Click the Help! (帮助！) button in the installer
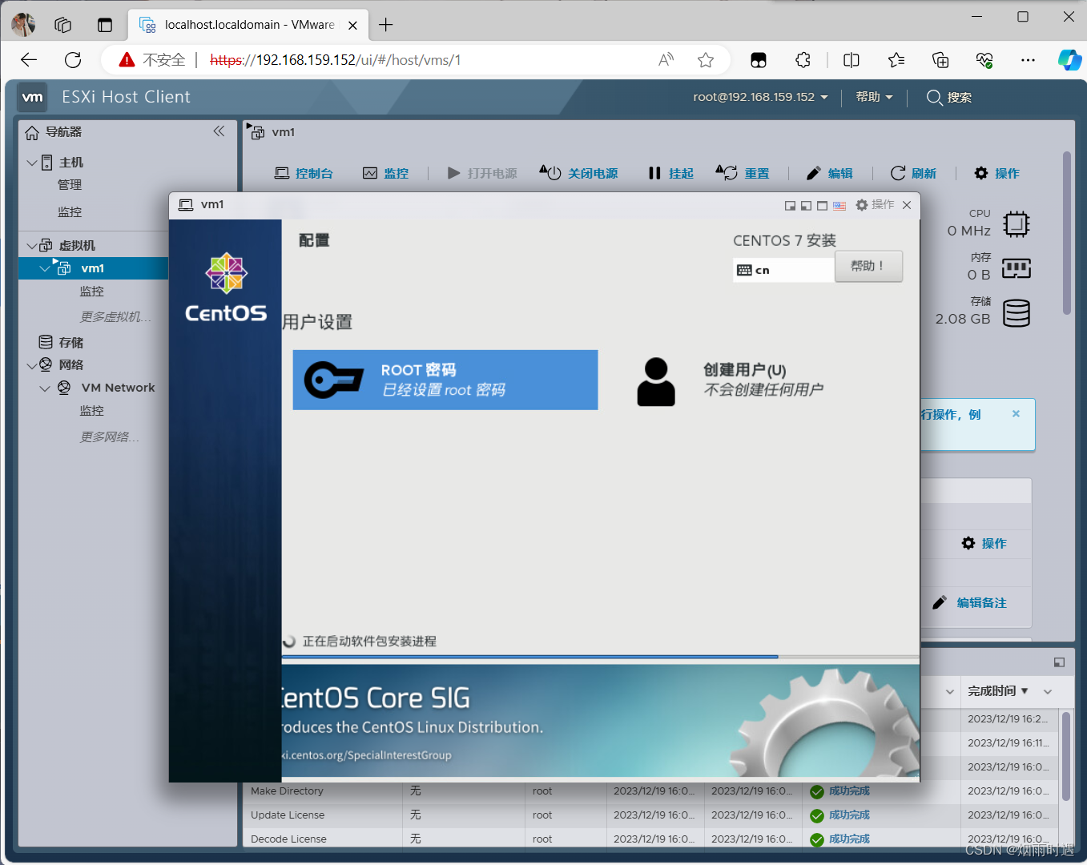 [868, 266]
